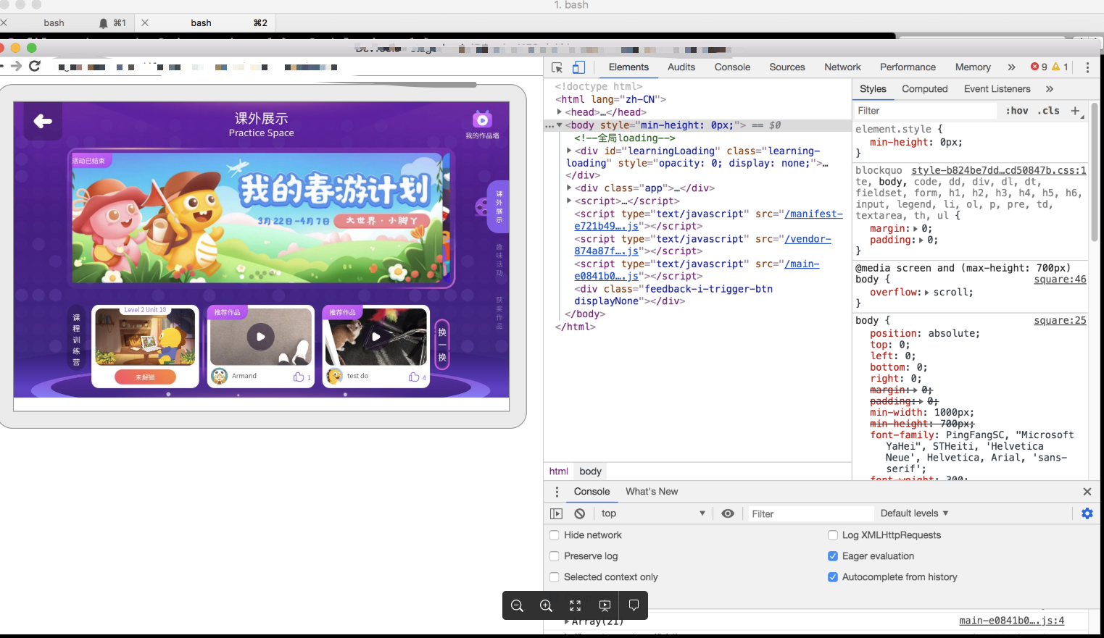This screenshot has width=1104, height=638.
Task: Click the 换一换 refresh works button
Action: [x=442, y=345]
